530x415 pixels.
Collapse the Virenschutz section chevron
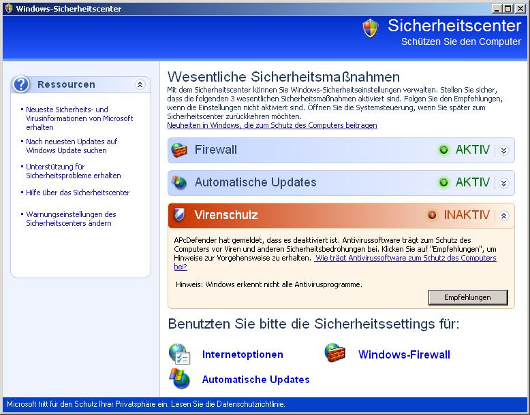pos(503,216)
